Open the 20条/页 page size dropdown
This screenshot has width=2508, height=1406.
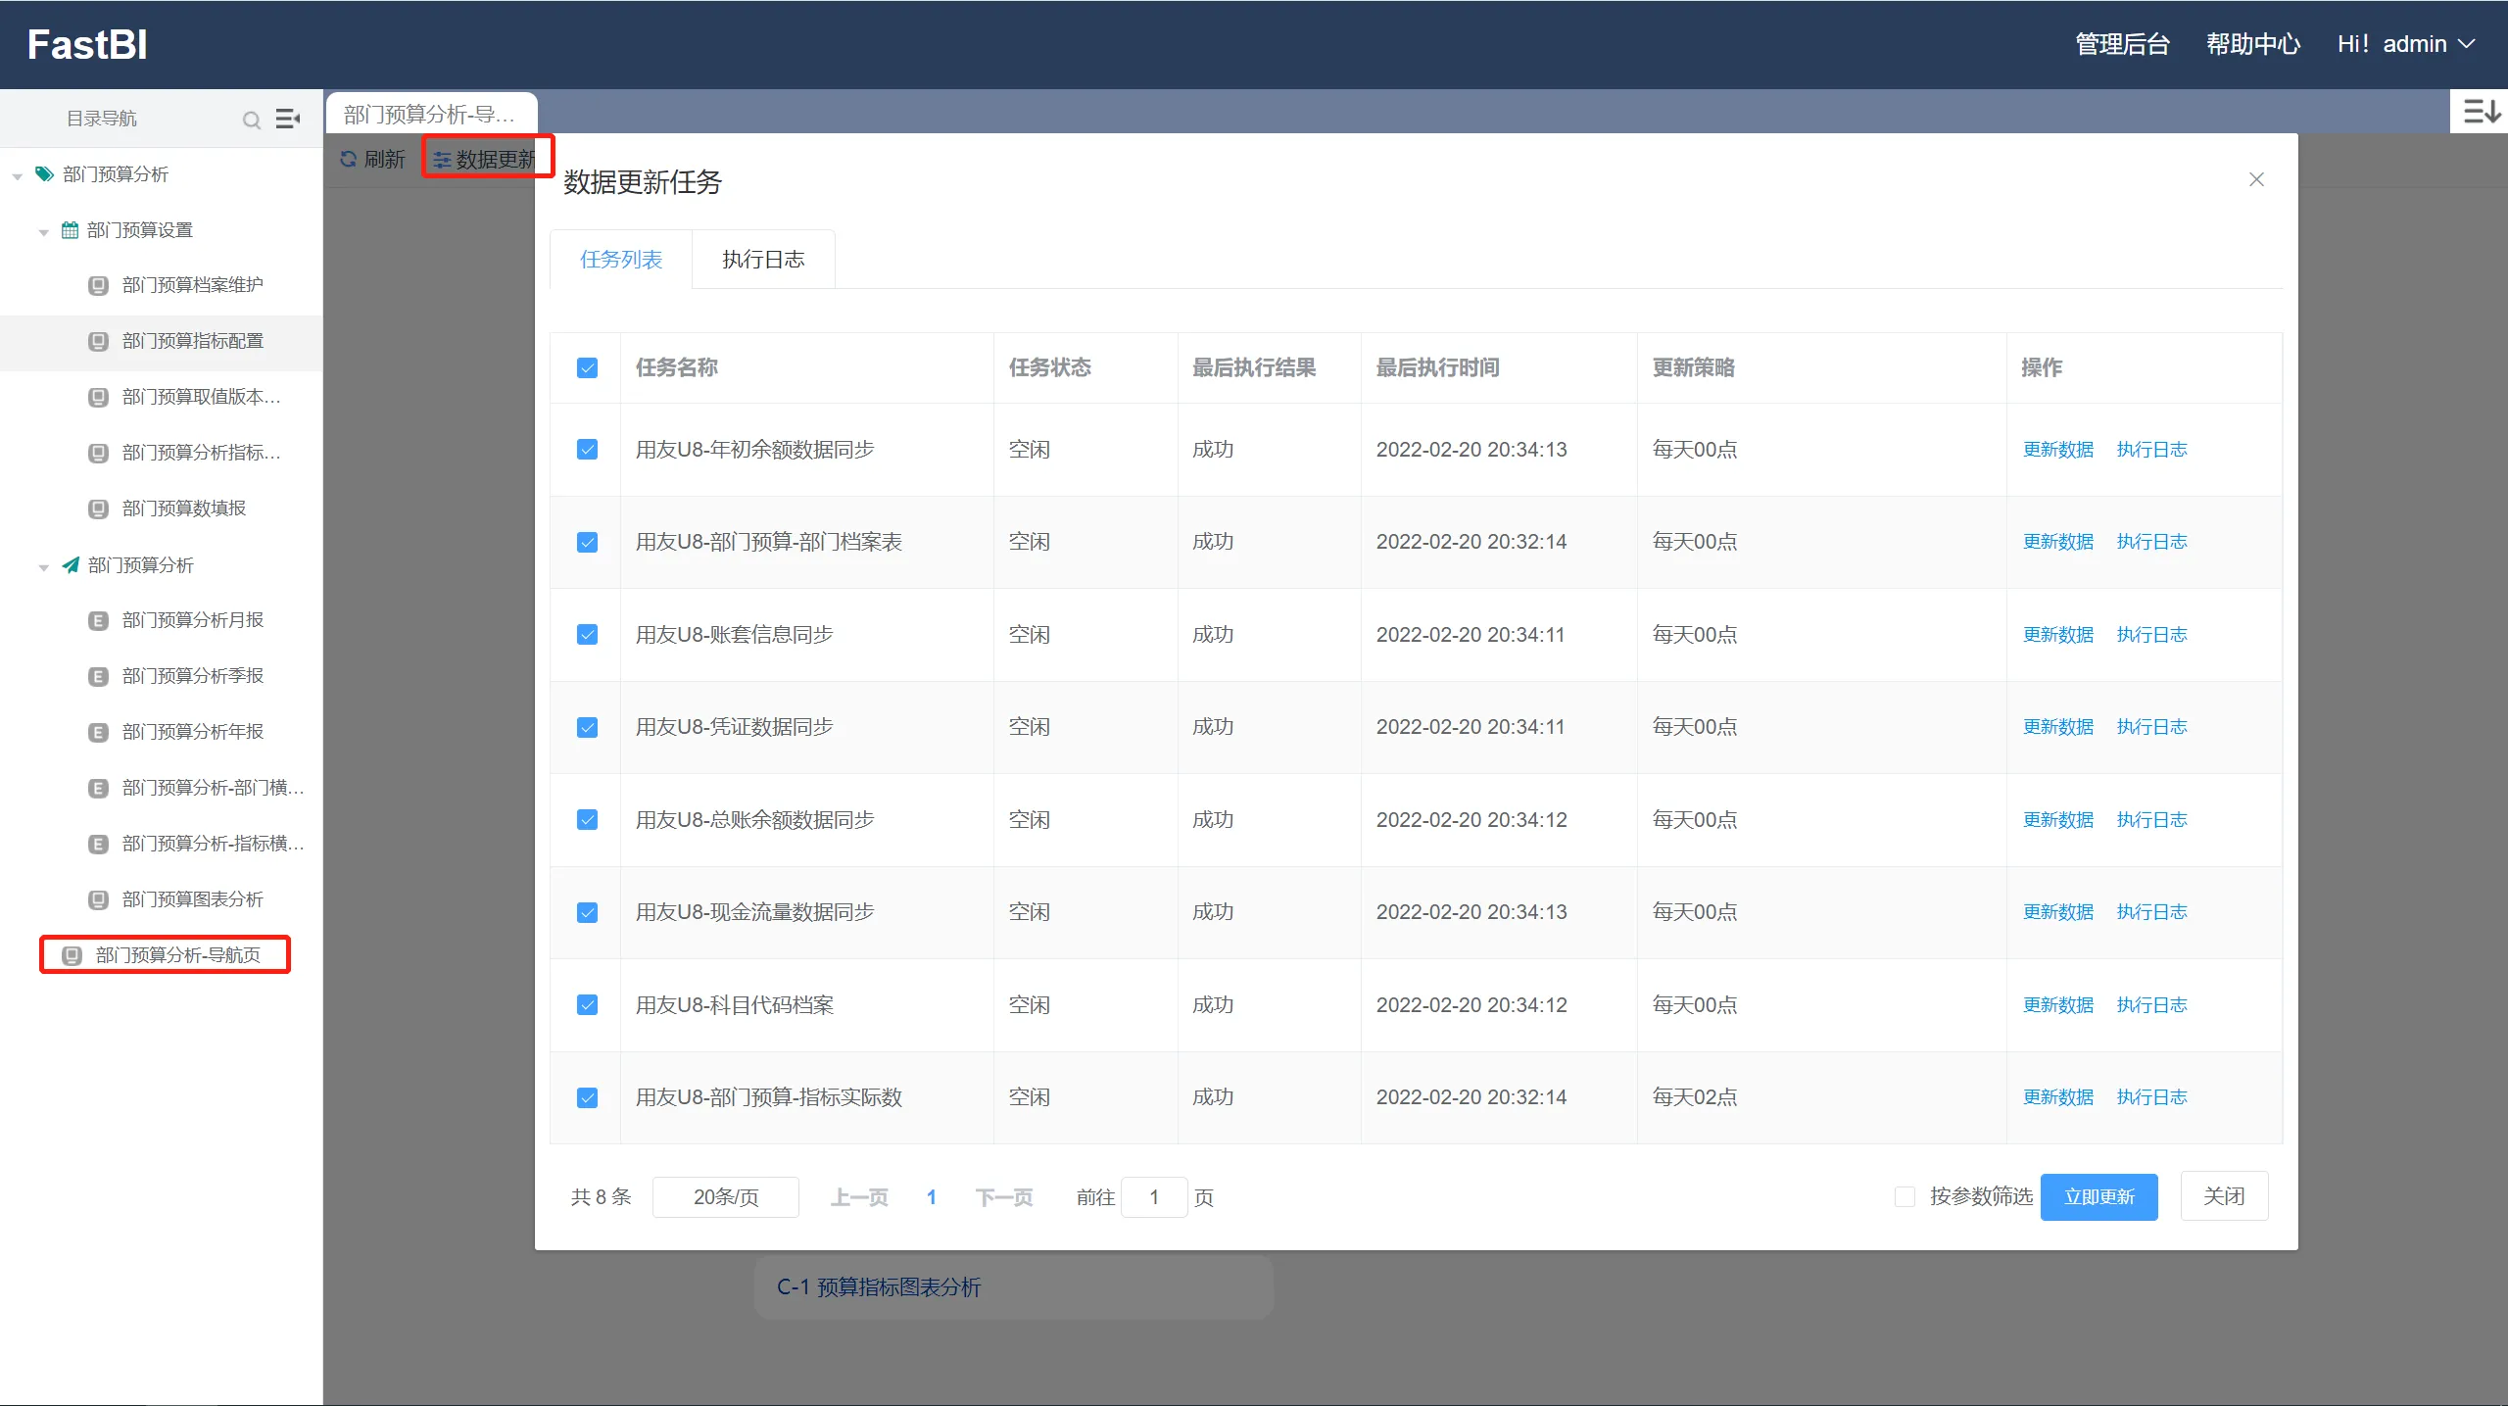point(726,1196)
